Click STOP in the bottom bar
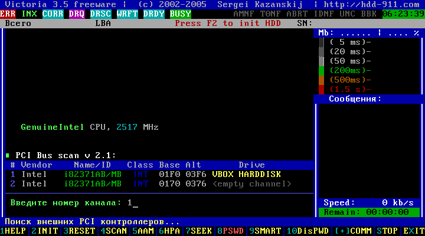The width and height of the screenshot is (425, 236). click(x=387, y=231)
